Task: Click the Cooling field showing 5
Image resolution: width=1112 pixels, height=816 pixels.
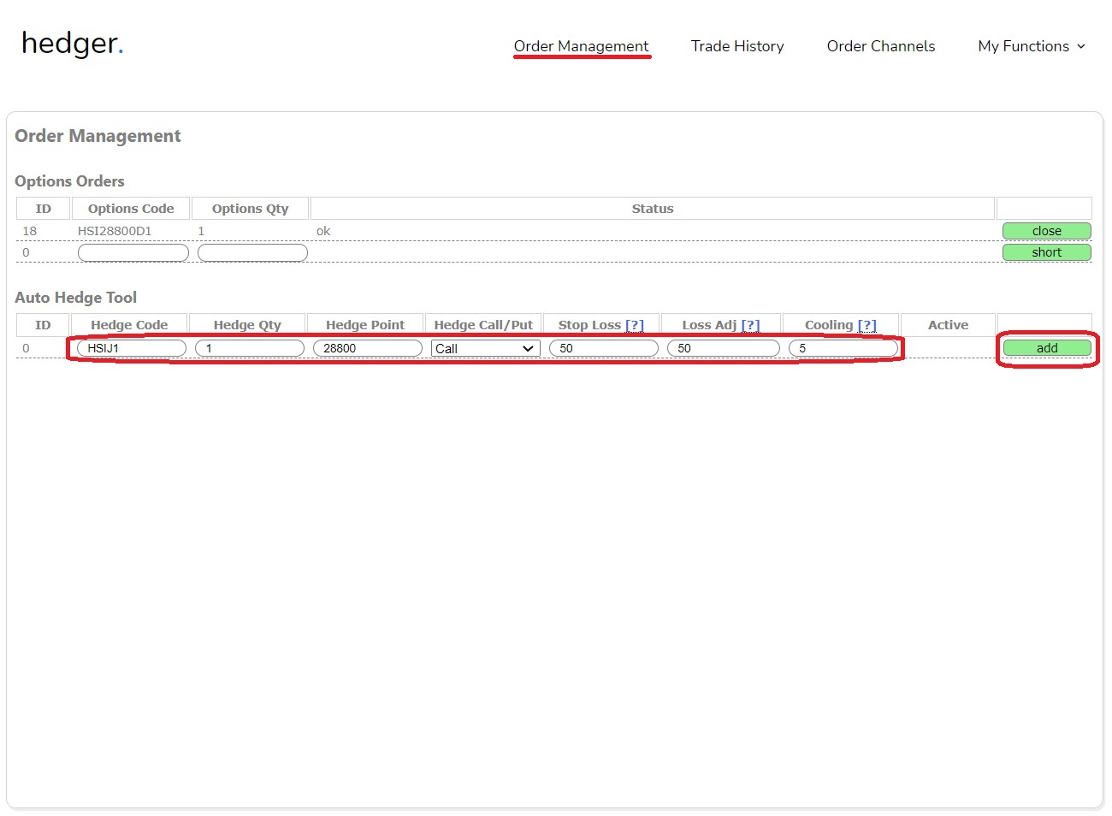Action: click(843, 348)
